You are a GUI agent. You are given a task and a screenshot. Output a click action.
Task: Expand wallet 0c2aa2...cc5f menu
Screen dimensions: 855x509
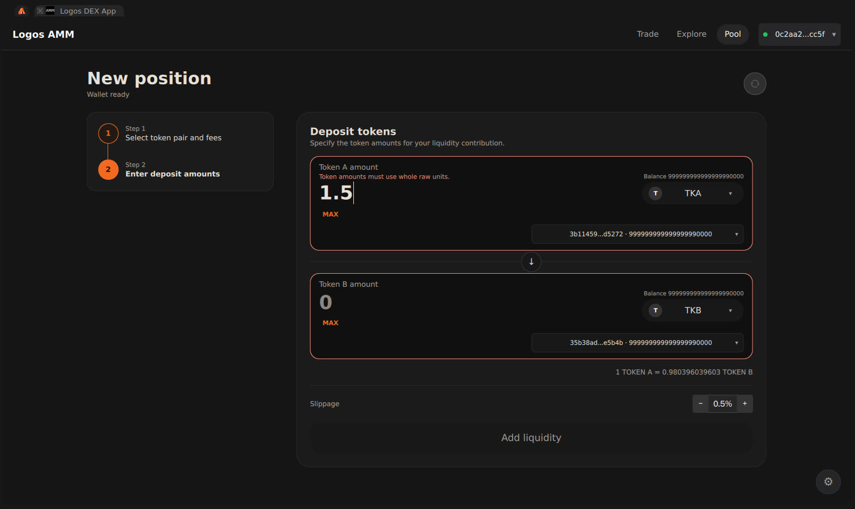coord(800,34)
